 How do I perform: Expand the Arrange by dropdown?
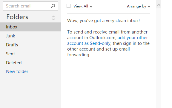point(139,6)
